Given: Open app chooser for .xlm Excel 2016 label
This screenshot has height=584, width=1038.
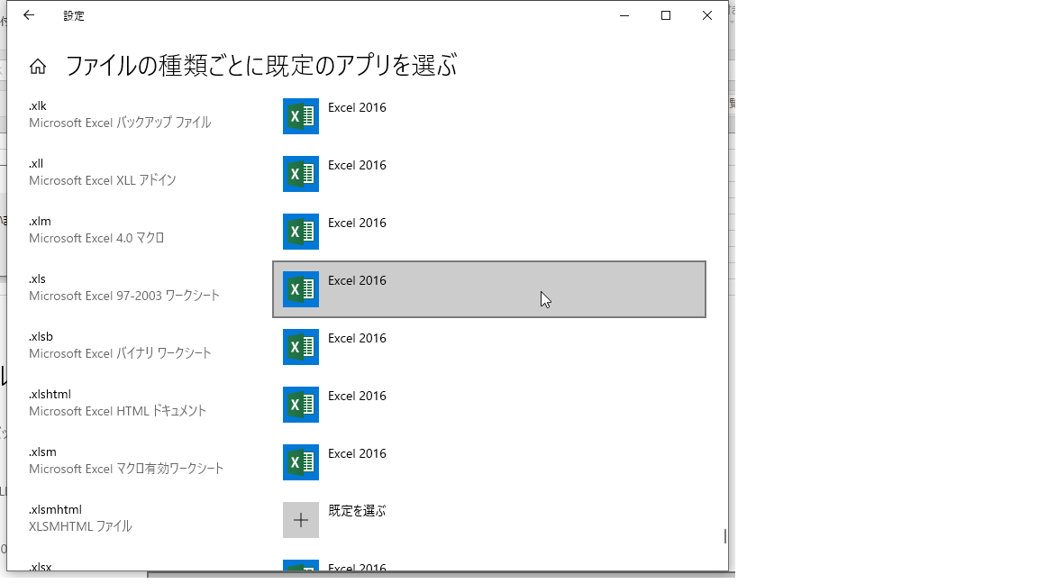Looking at the screenshot, I should (x=357, y=223).
